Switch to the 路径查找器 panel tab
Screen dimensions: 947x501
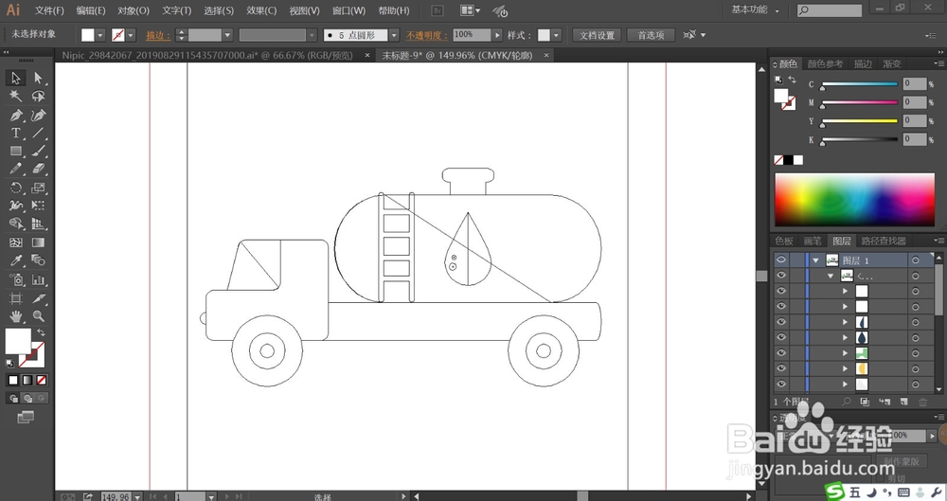[x=884, y=241]
